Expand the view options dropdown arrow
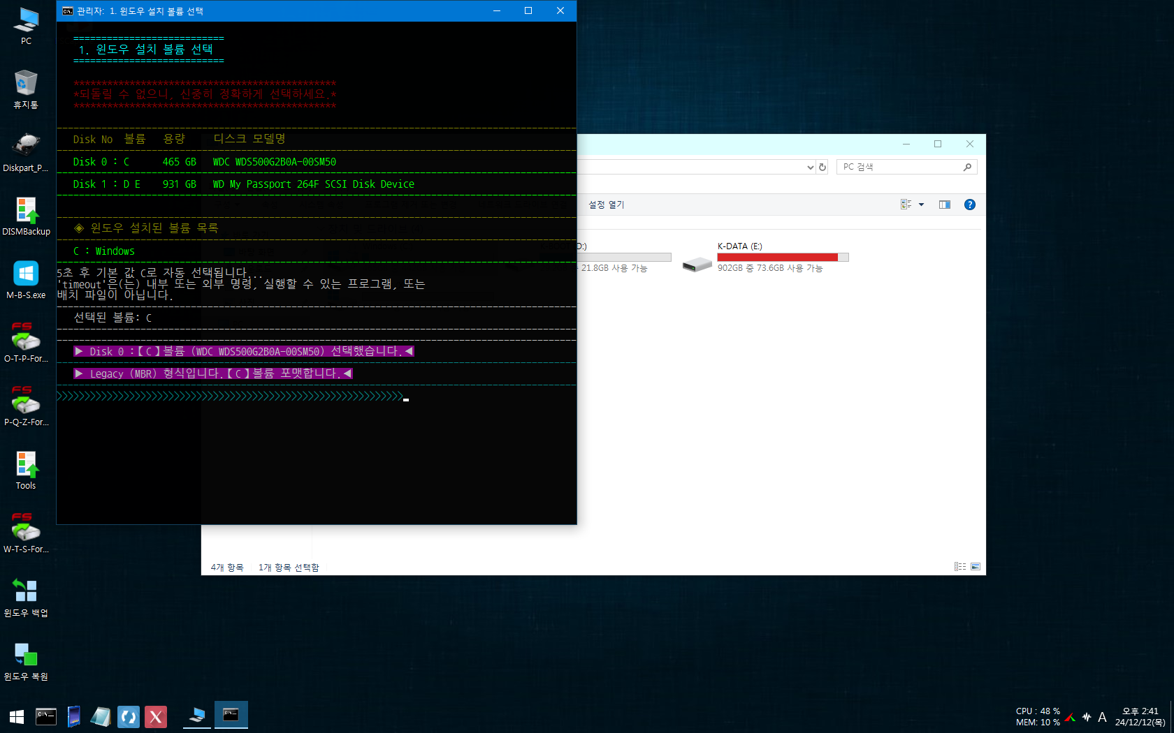 [921, 205]
